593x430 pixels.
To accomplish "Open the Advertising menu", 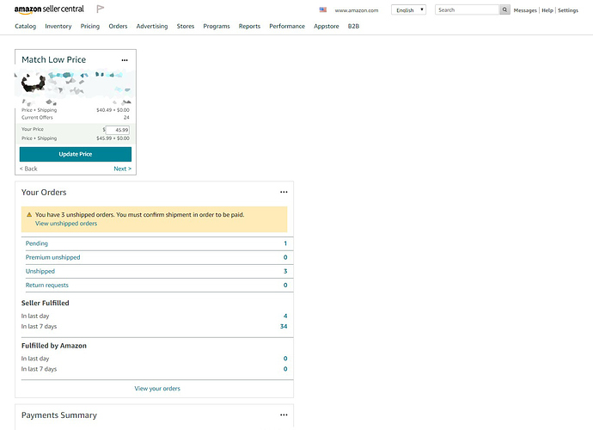I will 152,26.
